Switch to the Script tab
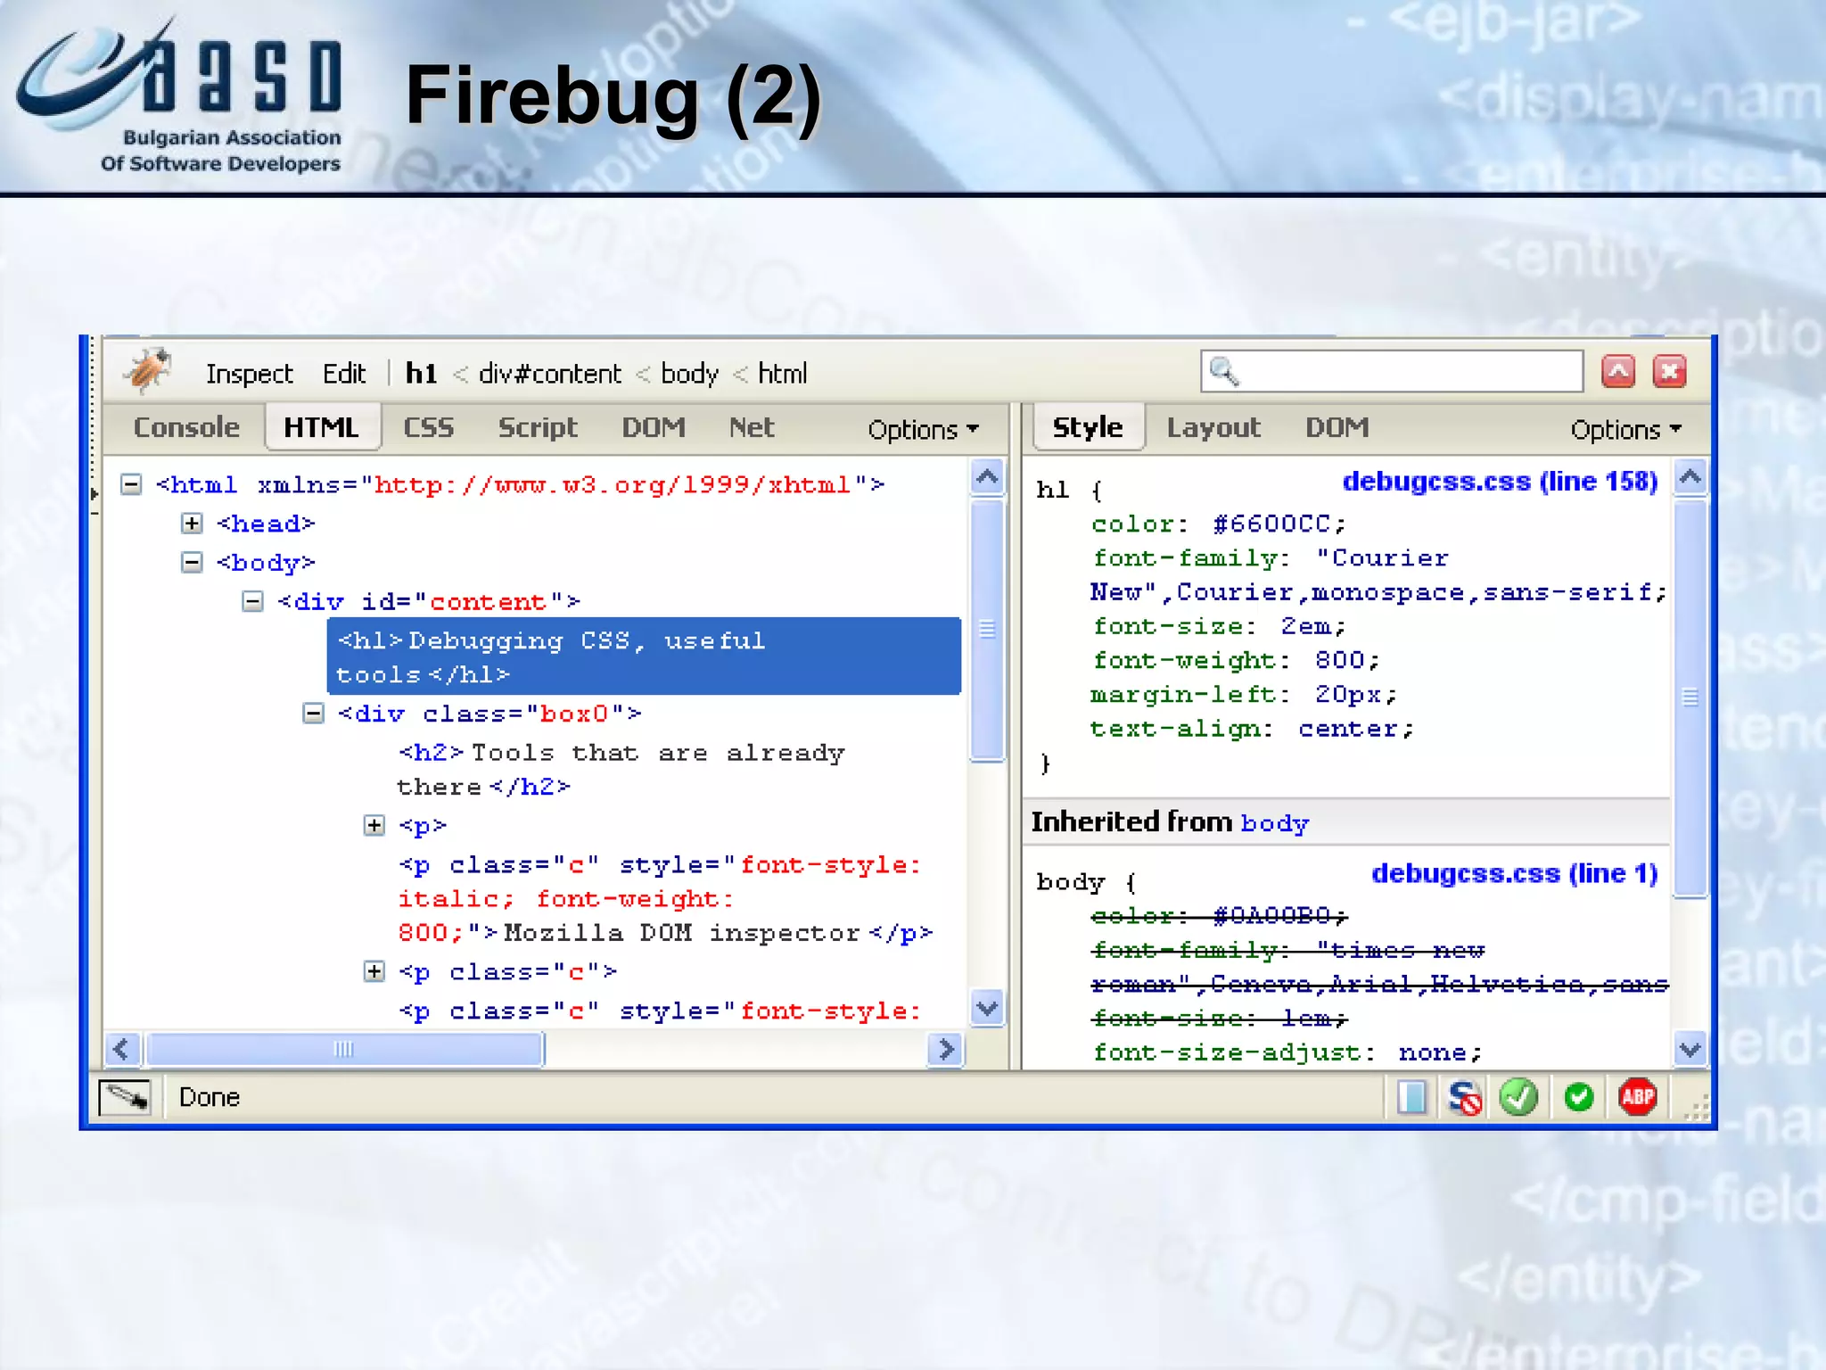 tap(538, 428)
